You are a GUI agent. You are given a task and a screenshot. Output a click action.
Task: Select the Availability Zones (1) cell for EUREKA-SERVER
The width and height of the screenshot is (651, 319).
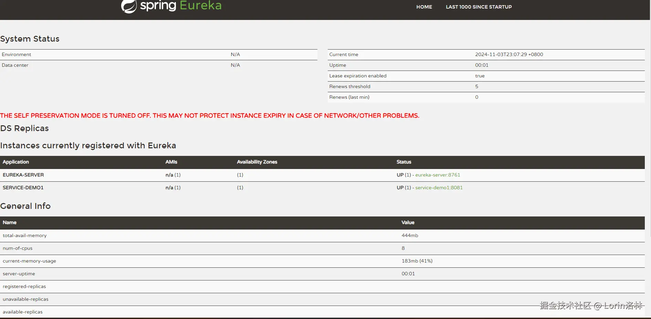(x=240, y=175)
